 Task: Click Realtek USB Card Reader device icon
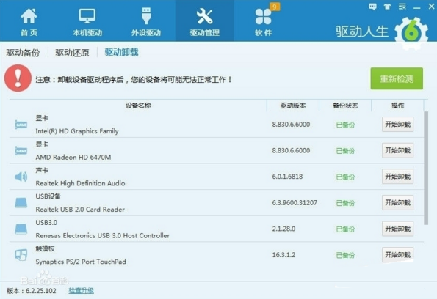21,203
